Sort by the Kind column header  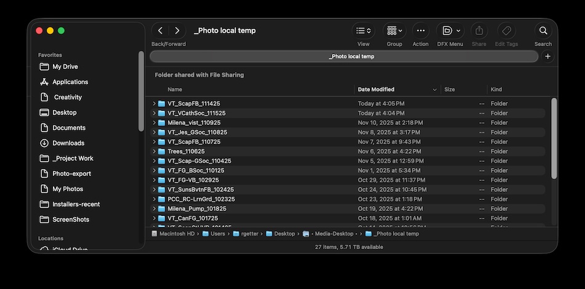(x=496, y=89)
